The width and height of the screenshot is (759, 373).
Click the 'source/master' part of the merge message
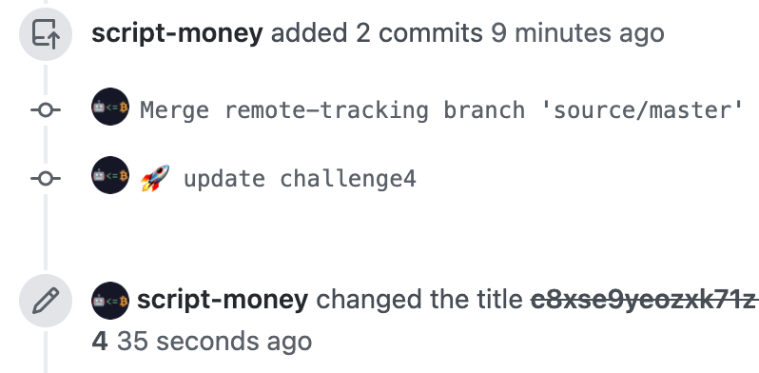tap(642, 110)
